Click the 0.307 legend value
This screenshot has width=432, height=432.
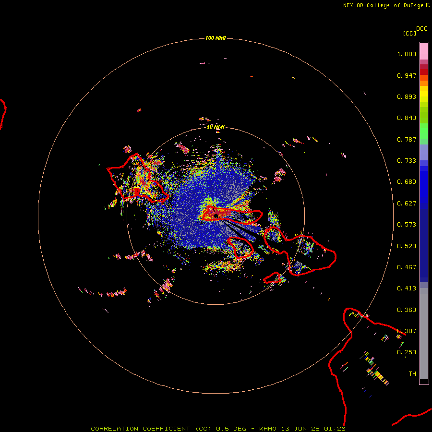407,331
